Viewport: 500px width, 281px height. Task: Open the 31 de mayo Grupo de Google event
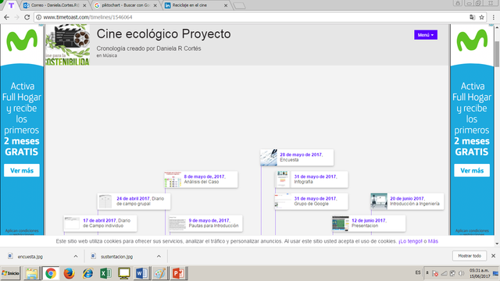pos(312,201)
